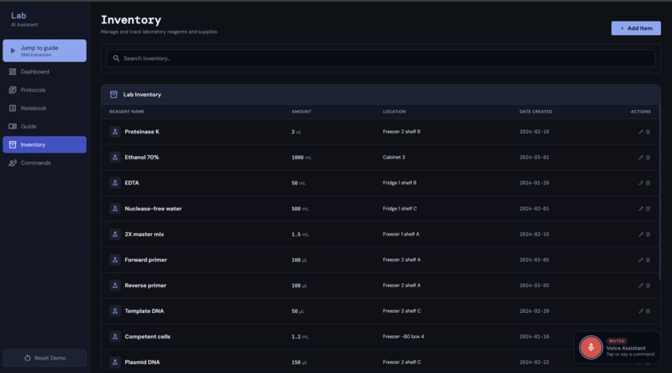Image resolution: width=672 pixels, height=373 pixels.
Task: Click the Fridge 1 shelf C location
Action: tap(400, 209)
